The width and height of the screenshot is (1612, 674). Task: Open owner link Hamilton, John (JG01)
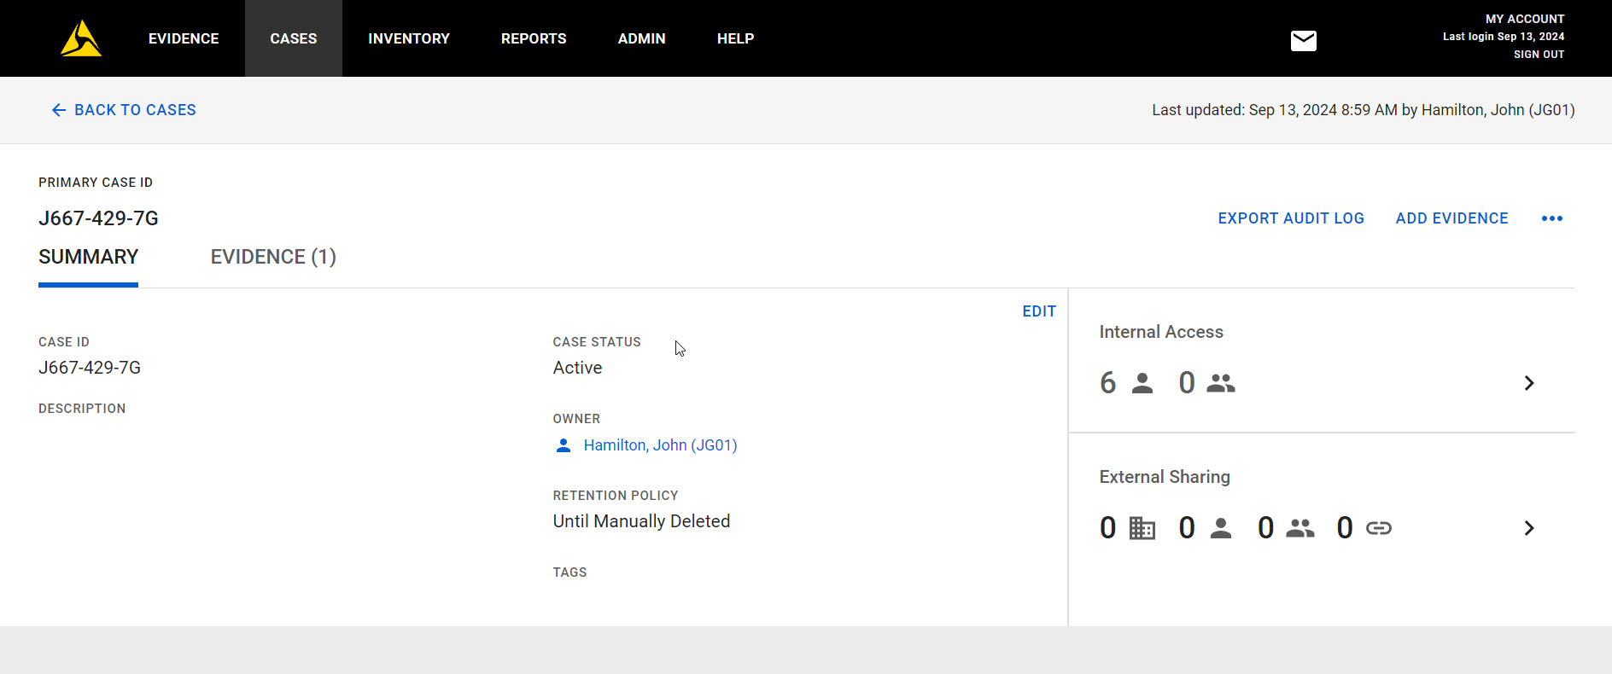[x=660, y=445]
